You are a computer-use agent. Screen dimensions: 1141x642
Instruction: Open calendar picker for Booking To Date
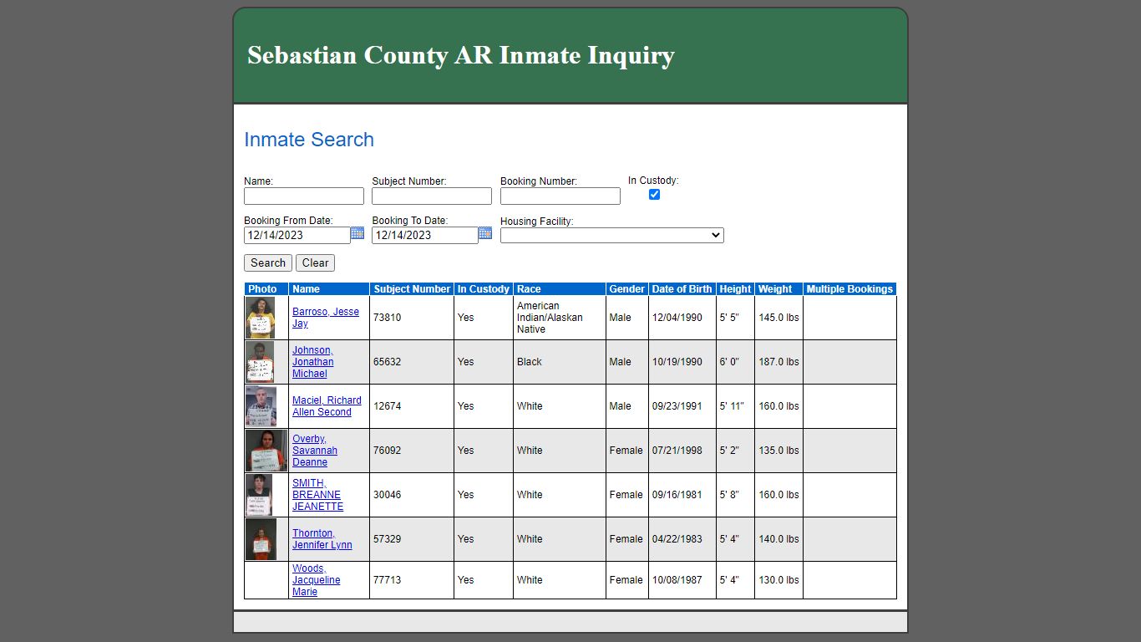(485, 233)
